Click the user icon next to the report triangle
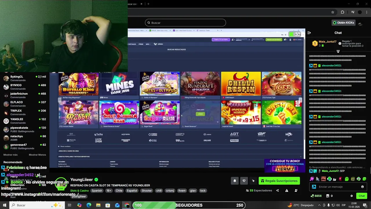Image resolution: width=371 pixels, height=209 pixels. click(x=296, y=190)
